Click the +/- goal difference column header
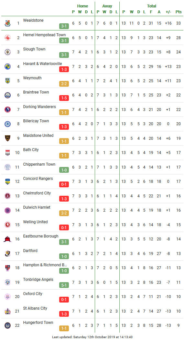Viewport: 195px width, 342px height. click(x=168, y=12)
